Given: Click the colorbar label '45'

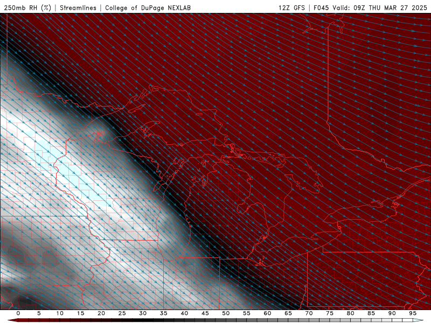Looking at the screenshot, I should 205,313.
